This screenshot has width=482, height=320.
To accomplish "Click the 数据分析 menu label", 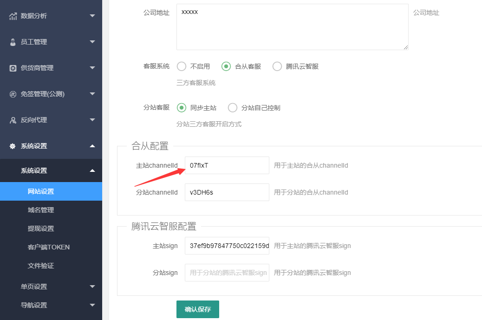I will pyautogui.click(x=34, y=16).
